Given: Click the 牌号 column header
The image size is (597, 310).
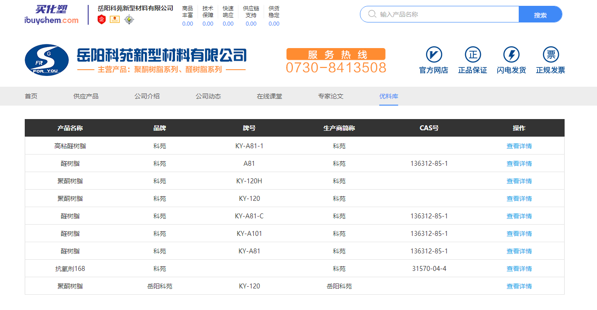Looking at the screenshot, I should point(249,128).
